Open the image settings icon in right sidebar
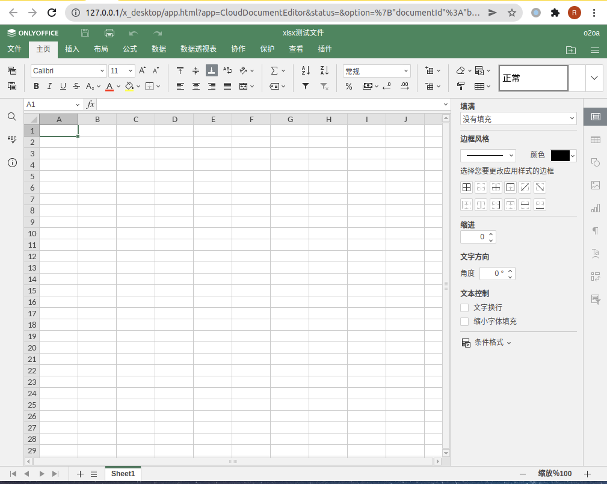This screenshot has height=484, width=607. (x=596, y=185)
